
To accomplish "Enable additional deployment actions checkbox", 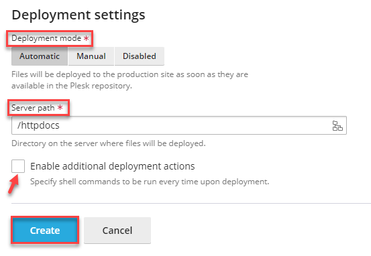I will [18, 166].
